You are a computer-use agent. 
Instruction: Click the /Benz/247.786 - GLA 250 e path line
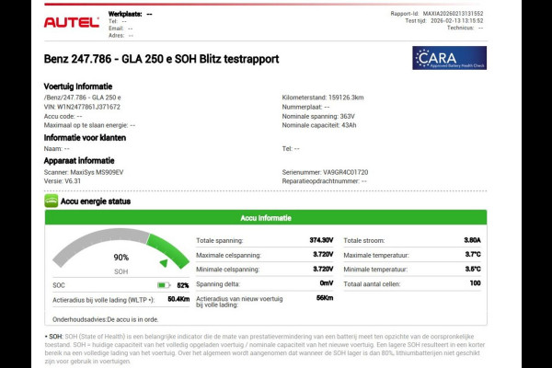[x=83, y=98]
